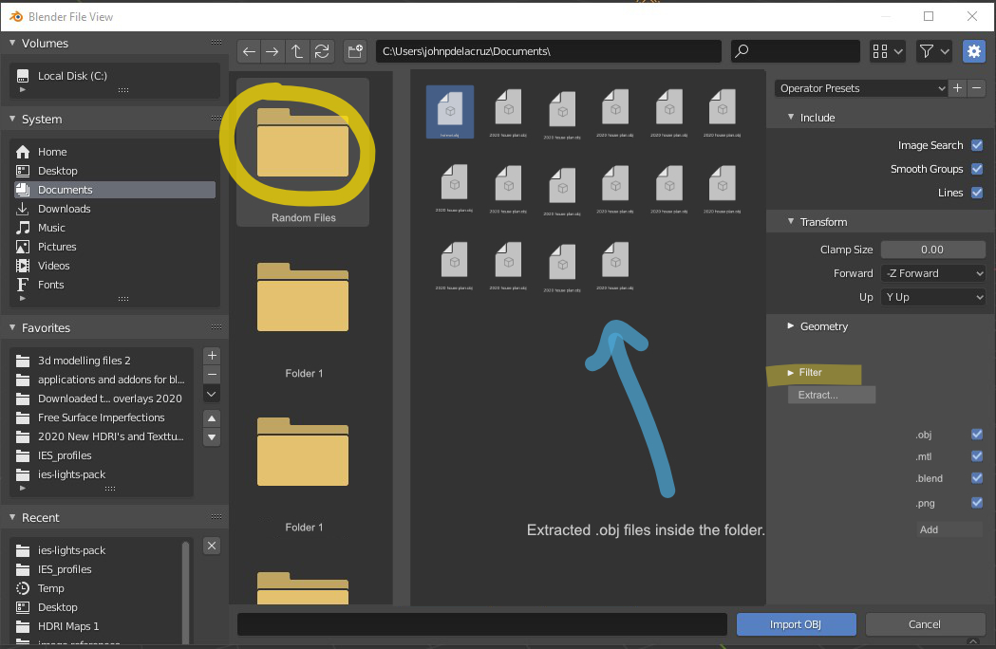Disable the .blend filter checkbox

[x=977, y=477]
